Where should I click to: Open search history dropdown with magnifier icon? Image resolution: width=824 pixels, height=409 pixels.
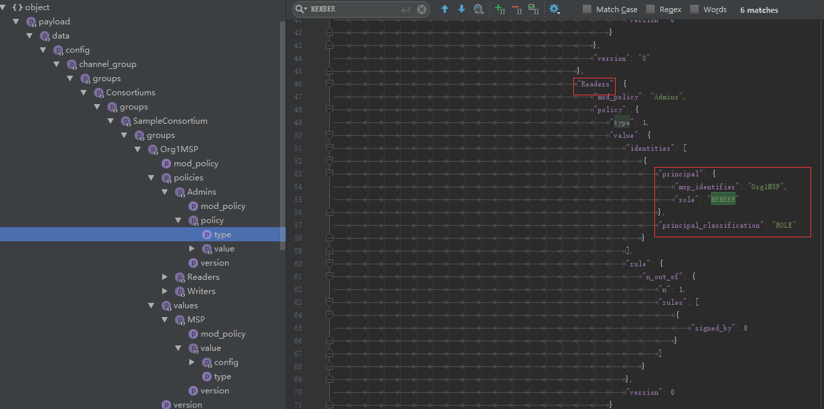tap(301, 9)
